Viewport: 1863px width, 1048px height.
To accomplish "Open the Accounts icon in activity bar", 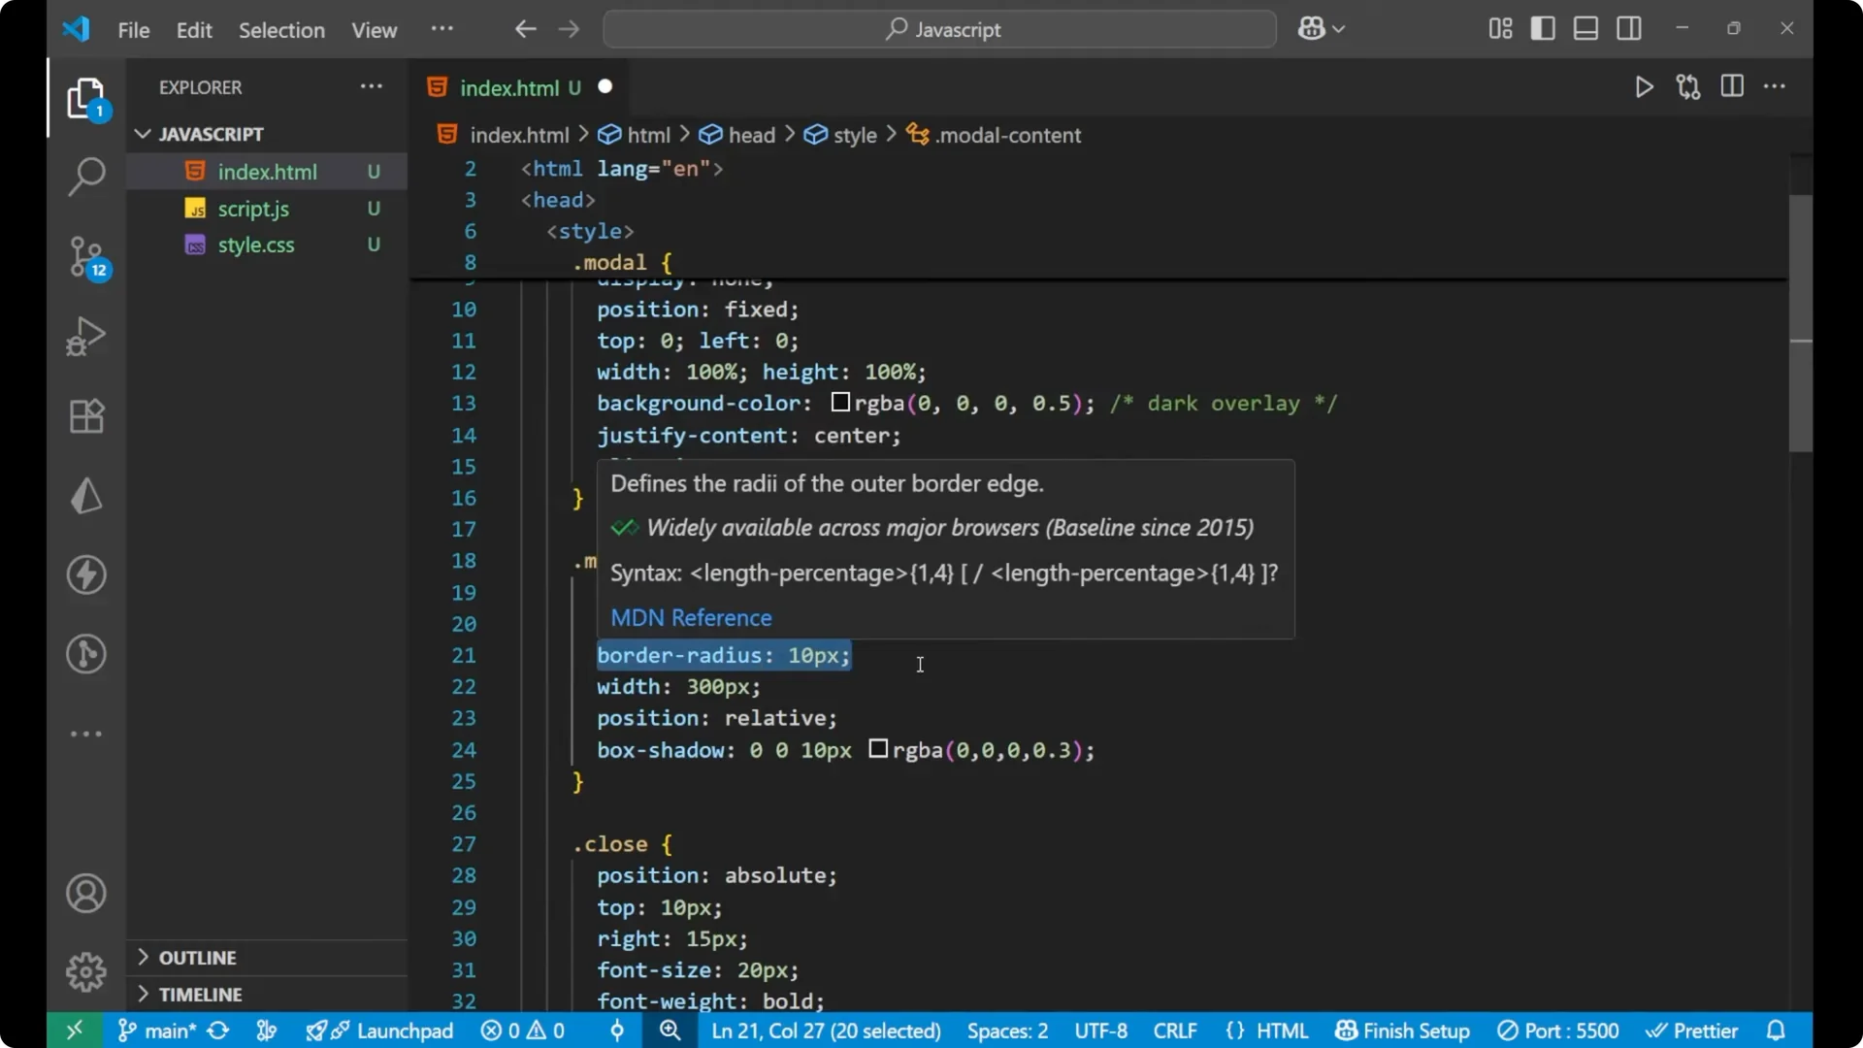I will point(85,893).
